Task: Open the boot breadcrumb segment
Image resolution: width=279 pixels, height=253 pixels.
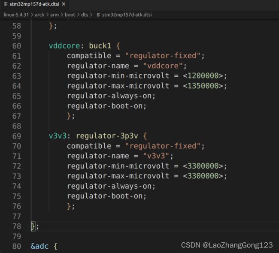Action: (x=70, y=15)
